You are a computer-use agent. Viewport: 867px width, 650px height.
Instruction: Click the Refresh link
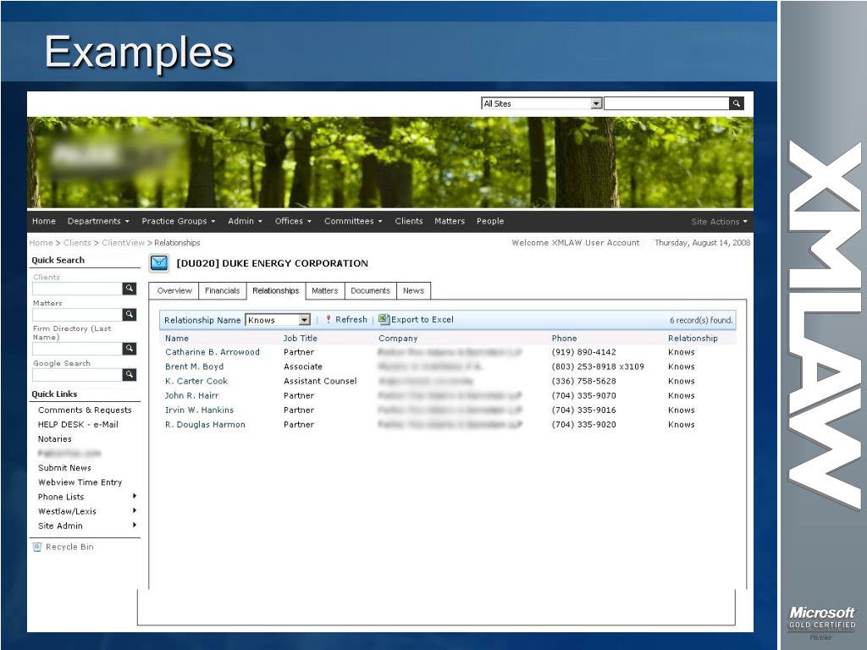pos(351,319)
